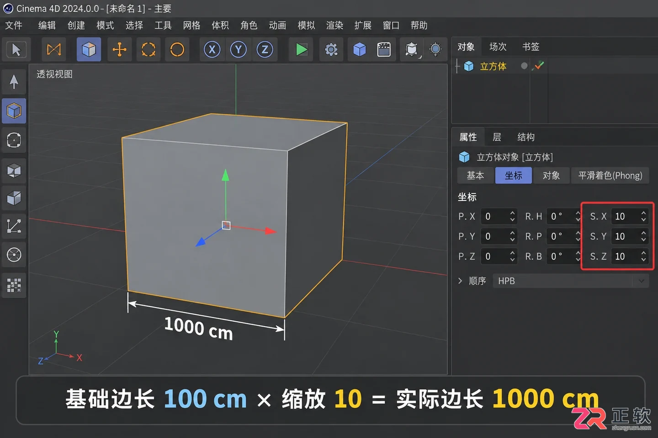
Task: Activate the highlighted cube model mode icon
Action: coord(89,49)
